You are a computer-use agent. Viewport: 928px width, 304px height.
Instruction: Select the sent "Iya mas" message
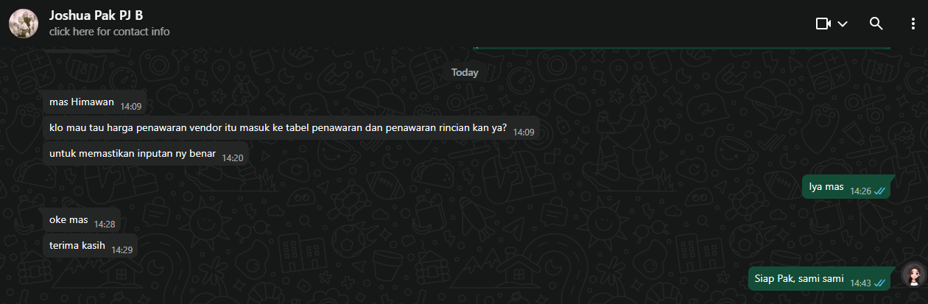coord(848,188)
